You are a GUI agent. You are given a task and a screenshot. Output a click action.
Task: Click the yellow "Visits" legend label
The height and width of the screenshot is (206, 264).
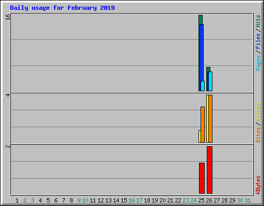(x=258, y=112)
